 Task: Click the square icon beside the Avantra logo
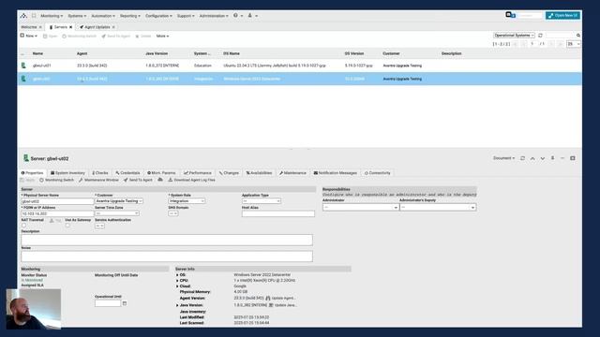(x=34, y=16)
